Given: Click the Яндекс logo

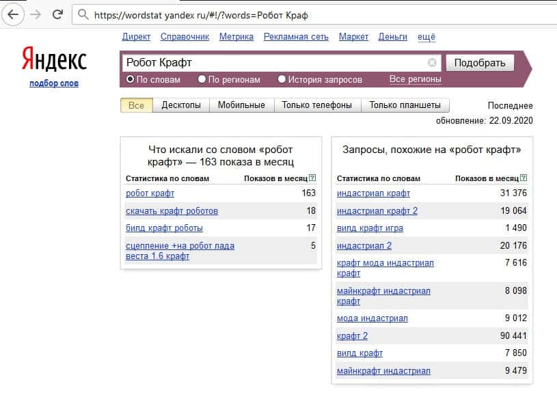Looking at the screenshot, I should 54,60.
